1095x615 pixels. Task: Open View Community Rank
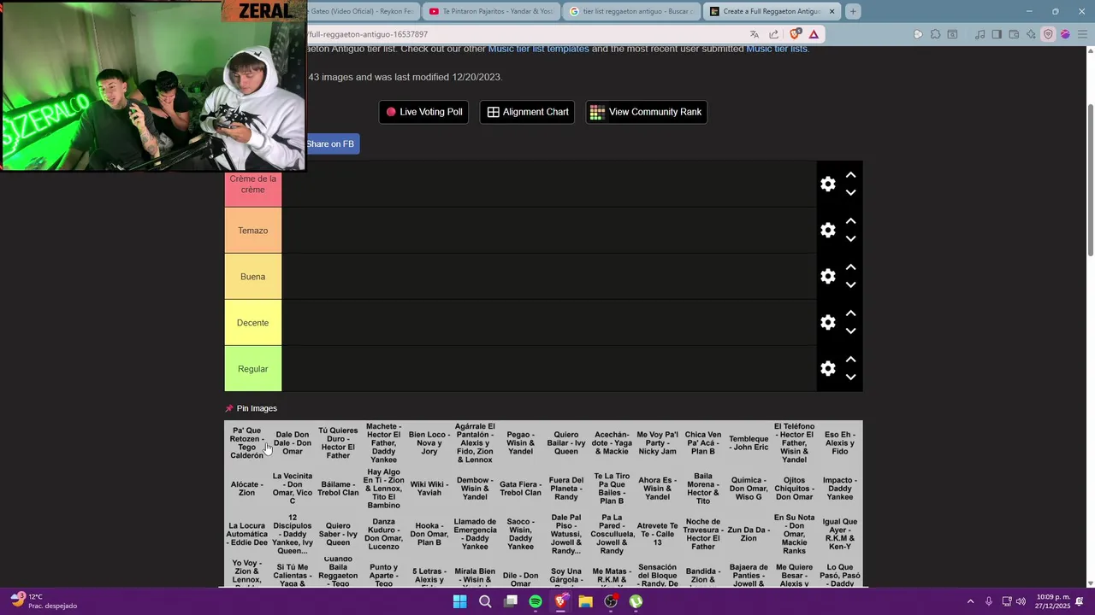(x=646, y=112)
